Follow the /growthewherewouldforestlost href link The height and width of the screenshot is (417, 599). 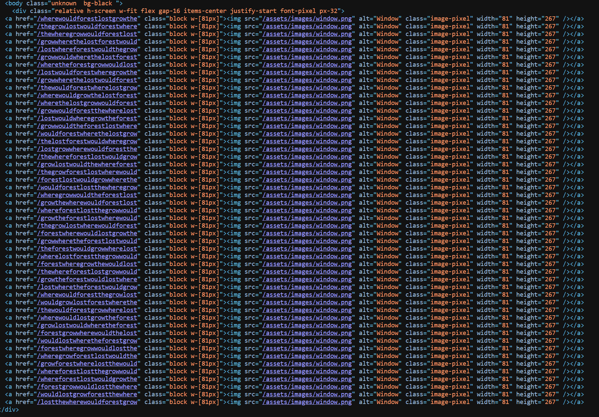[87, 203]
